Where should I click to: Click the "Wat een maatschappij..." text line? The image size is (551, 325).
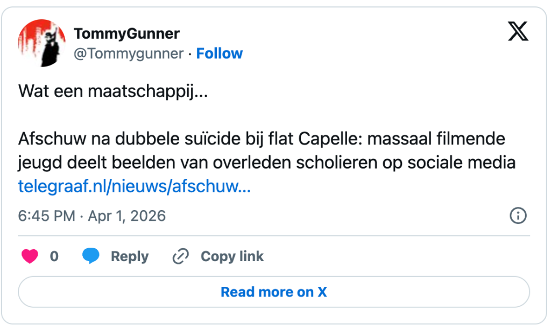112,91
